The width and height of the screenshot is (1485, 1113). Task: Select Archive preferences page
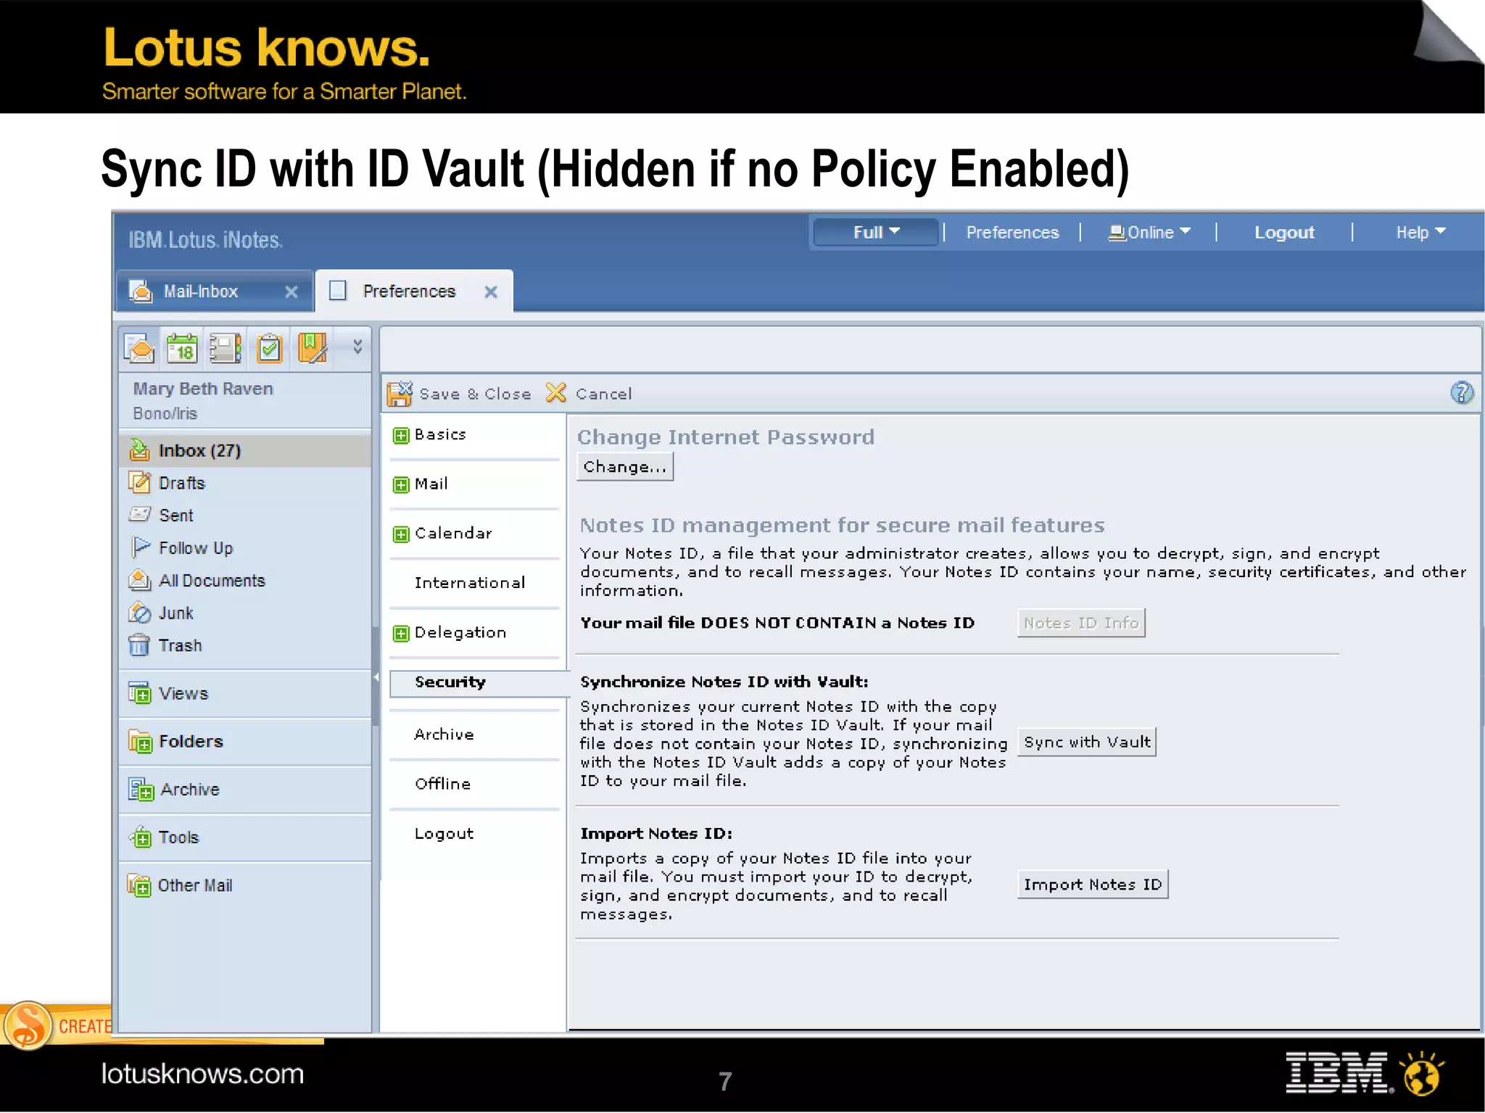(444, 735)
